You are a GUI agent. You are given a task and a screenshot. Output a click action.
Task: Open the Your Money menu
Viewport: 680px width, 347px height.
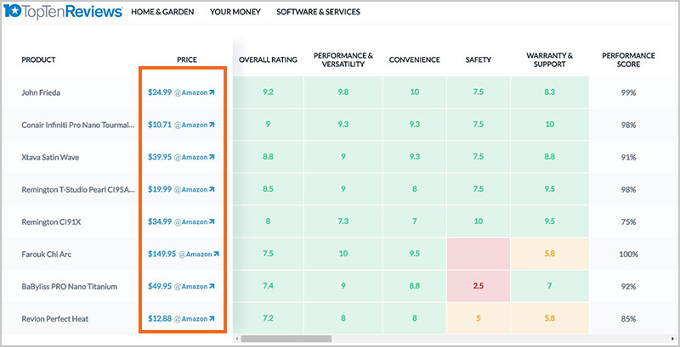pyautogui.click(x=235, y=12)
